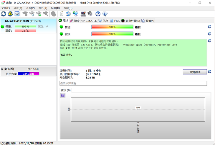215x145 pixels.
Task: Click the 重复测试 button
Action: (195, 72)
